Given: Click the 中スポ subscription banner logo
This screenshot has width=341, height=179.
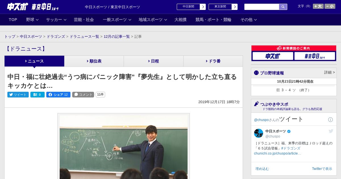Looking at the screenshot, I should tap(273, 56).
